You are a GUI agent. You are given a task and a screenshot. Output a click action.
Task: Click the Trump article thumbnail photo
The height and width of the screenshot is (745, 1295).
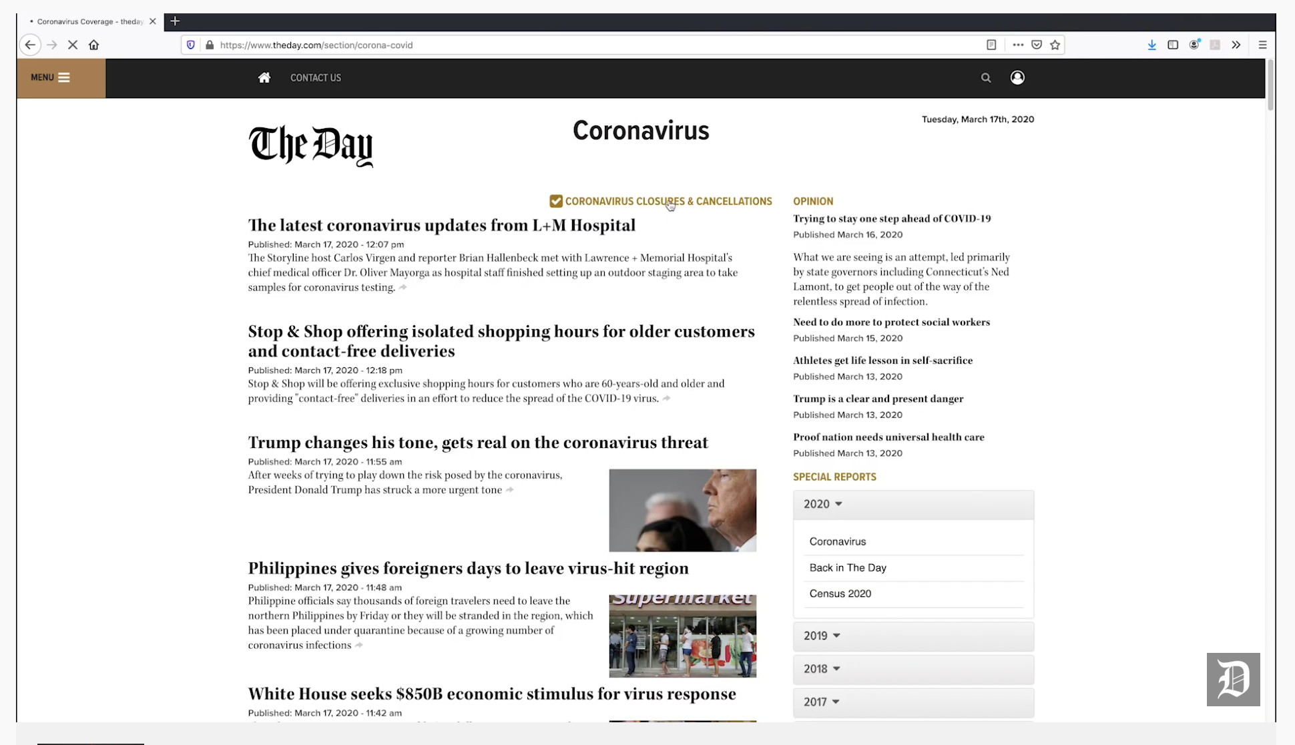pyautogui.click(x=682, y=510)
